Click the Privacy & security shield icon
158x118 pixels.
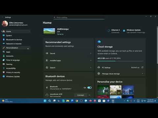[4, 72]
